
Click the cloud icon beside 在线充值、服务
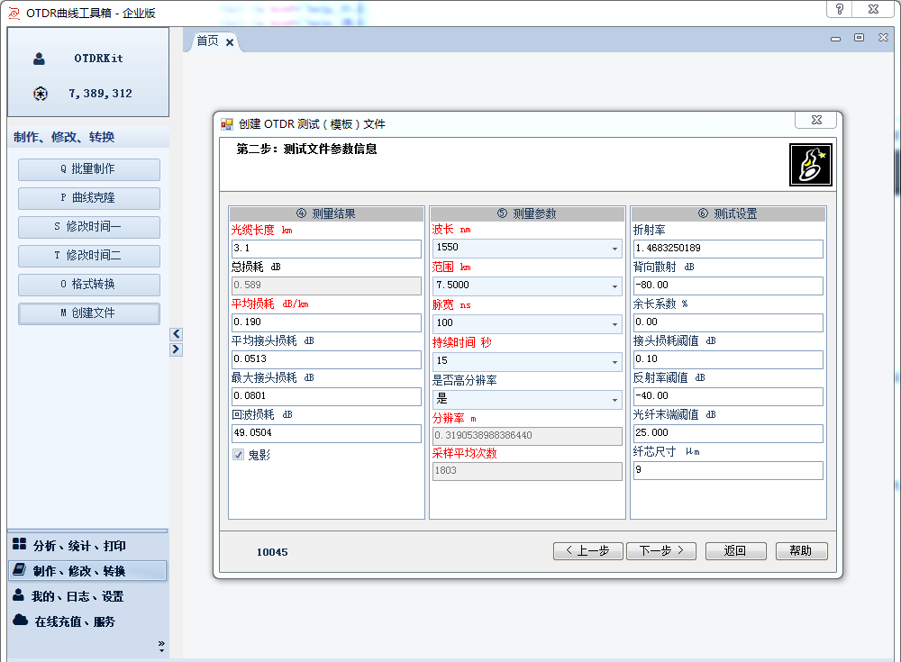(x=20, y=621)
